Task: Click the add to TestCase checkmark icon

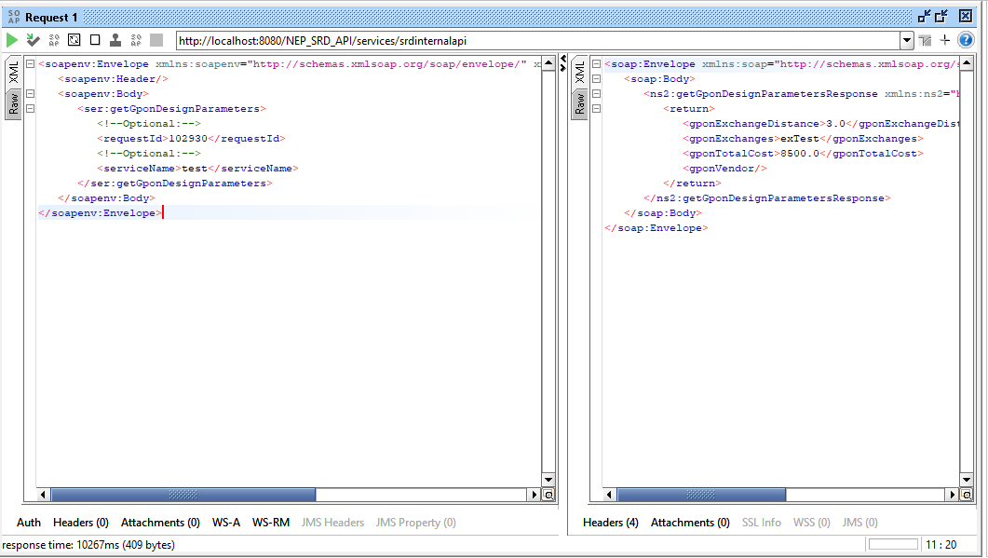Action: [x=34, y=40]
